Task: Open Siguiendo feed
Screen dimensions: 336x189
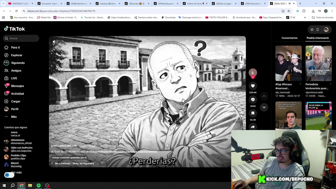Action: click(x=18, y=63)
